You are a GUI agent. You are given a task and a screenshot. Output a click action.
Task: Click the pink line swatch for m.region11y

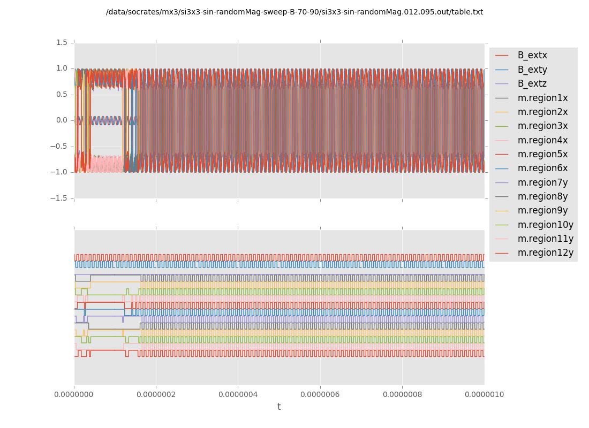tap(502, 239)
